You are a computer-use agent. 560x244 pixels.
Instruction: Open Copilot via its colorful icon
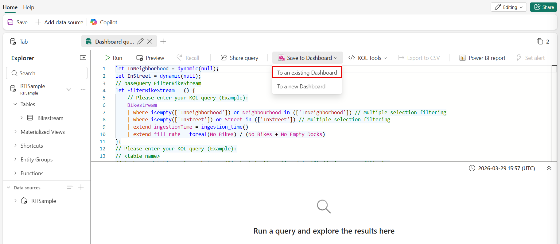point(94,22)
